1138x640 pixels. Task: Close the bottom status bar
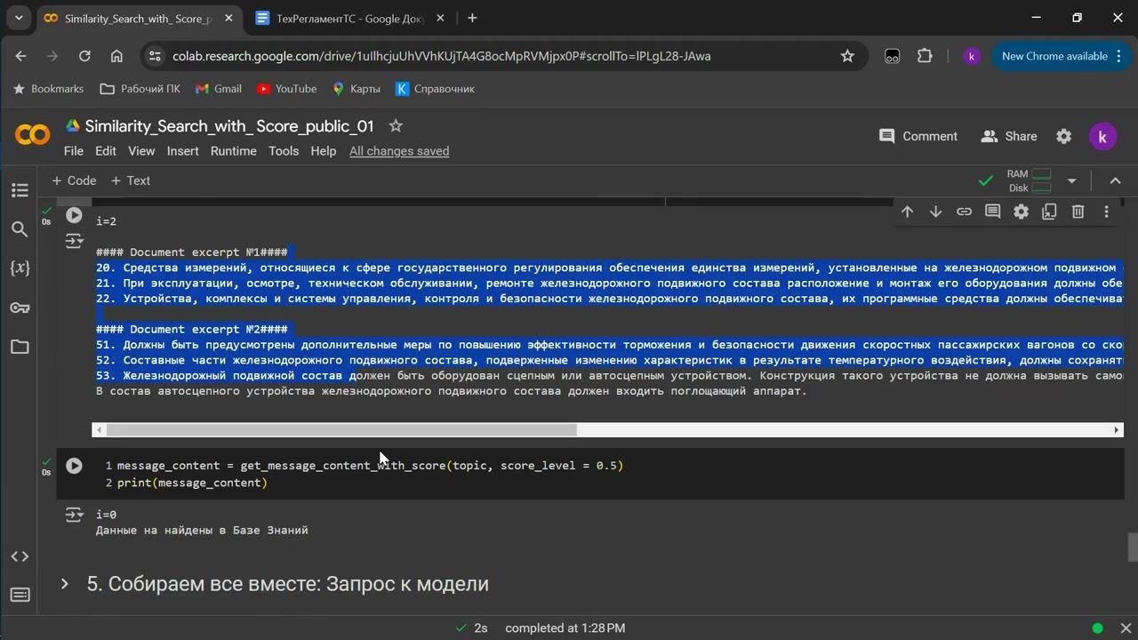[1126, 628]
